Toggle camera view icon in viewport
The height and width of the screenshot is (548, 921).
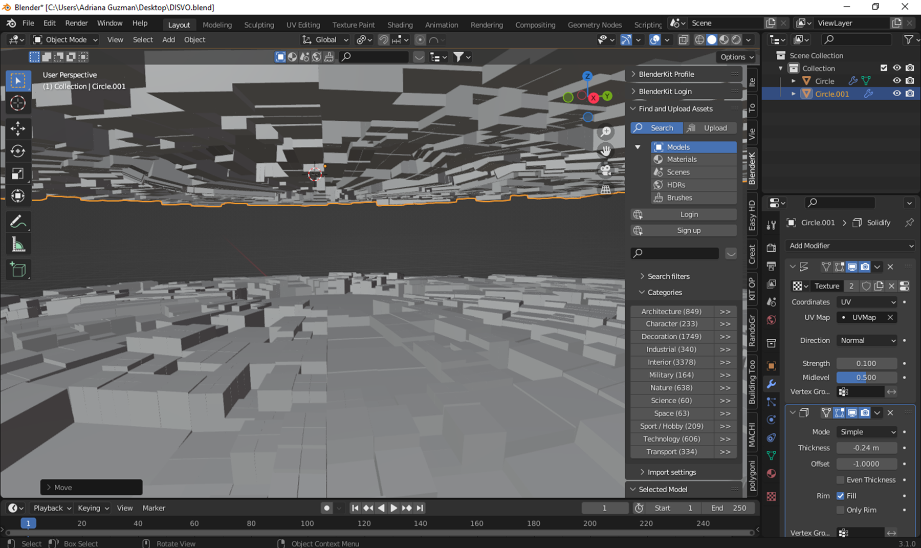pyautogui.click(x=606, y=170)
